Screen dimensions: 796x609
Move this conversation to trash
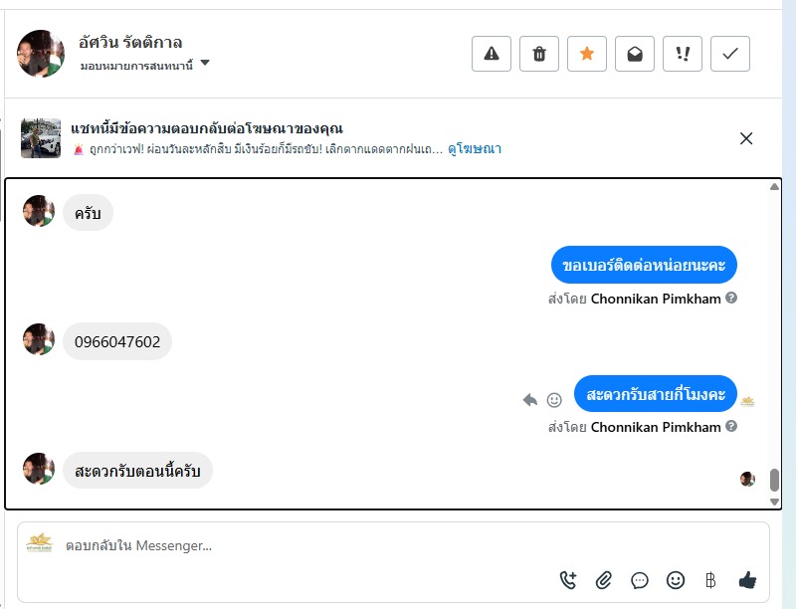(539, 54)
